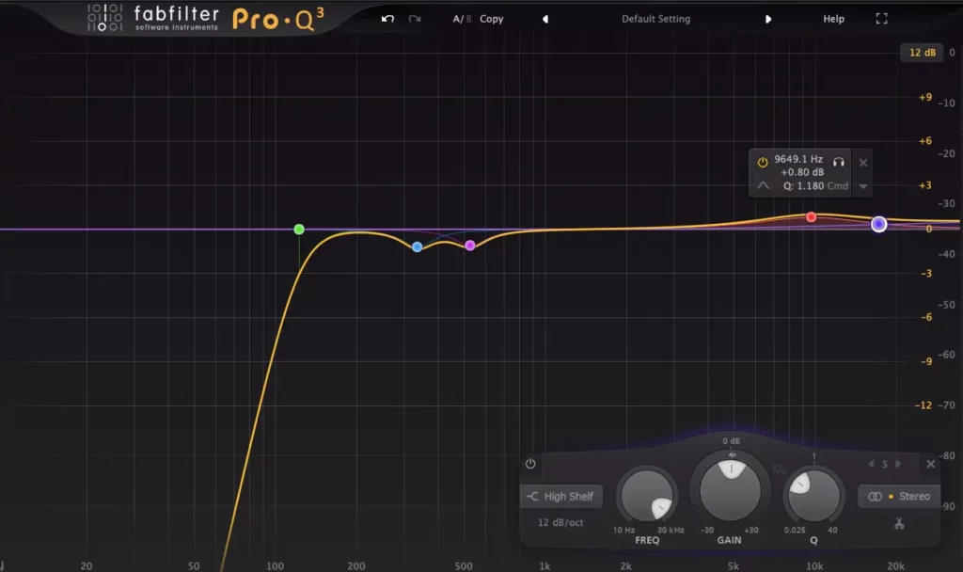Expand the band tooltip's down-arrow menu

pyautogui.click(x=863, y=186)
